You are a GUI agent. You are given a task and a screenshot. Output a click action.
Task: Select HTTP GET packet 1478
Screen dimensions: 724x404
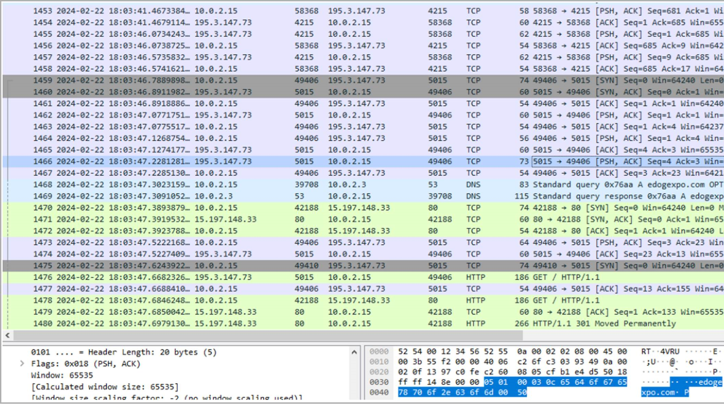coord(363,301)
